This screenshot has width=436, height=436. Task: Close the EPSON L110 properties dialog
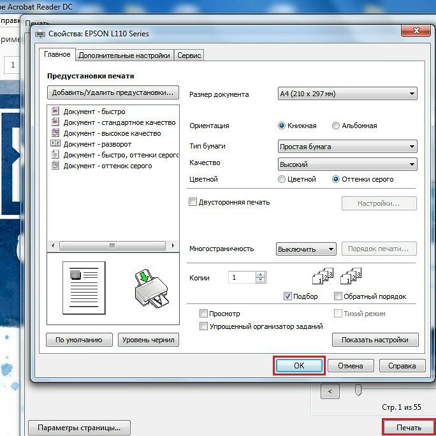(x=416, y=31)
